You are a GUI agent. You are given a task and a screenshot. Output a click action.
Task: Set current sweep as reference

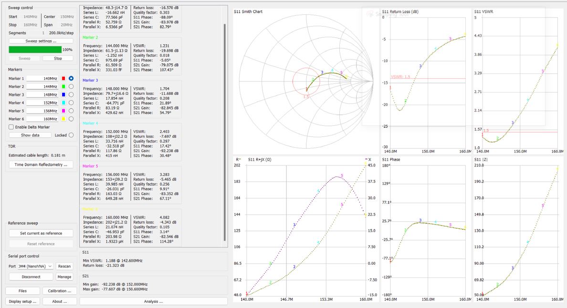pyautogui.click(x=41, y=233)
